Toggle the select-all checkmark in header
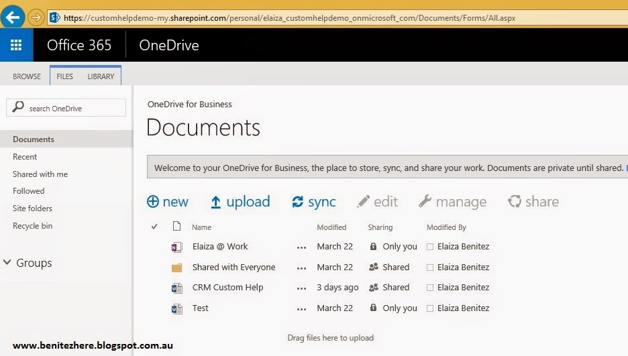 [x=154, y=227]
